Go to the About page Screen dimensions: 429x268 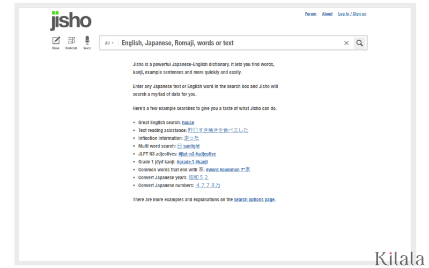tap(327, 14)
